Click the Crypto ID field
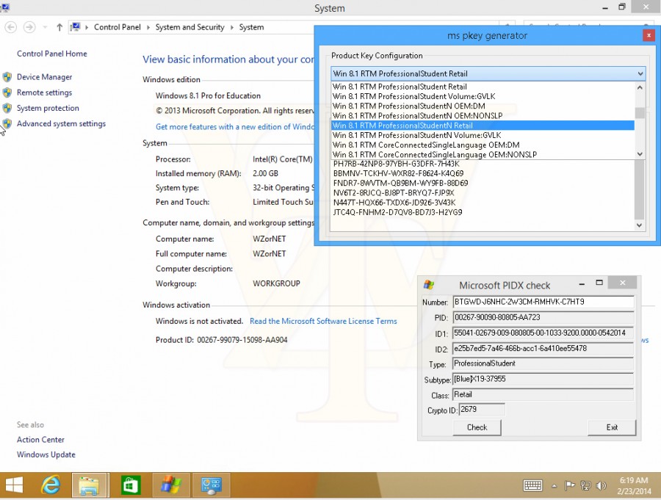661x500 pixels. (482, 410)
